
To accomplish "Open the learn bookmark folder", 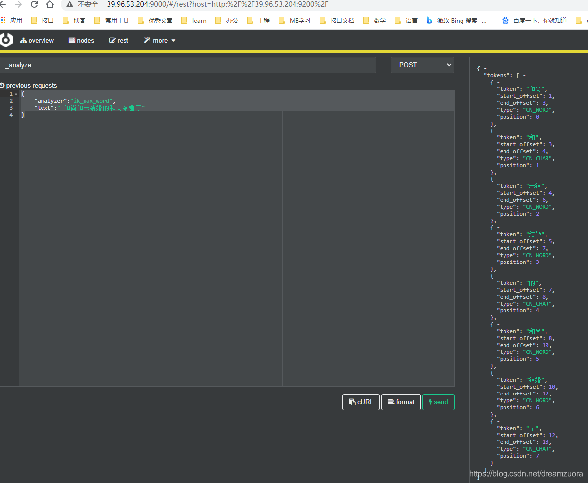I will click(x=194, y=20).
